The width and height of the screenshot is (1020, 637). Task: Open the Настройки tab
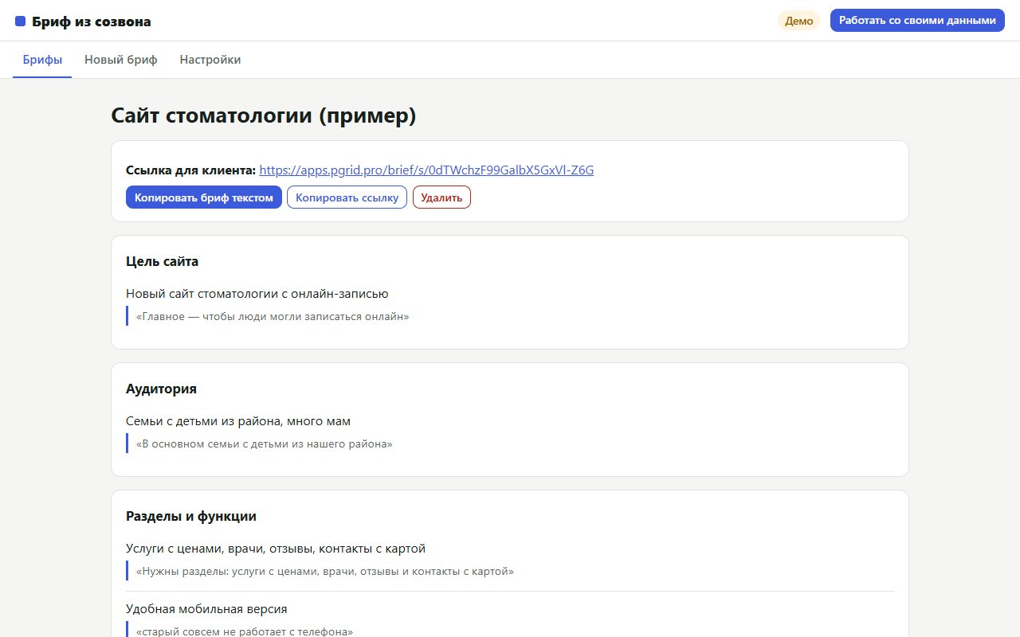[210, 60]
